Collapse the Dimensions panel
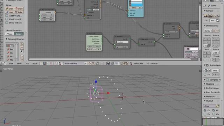 click(205, 26)
